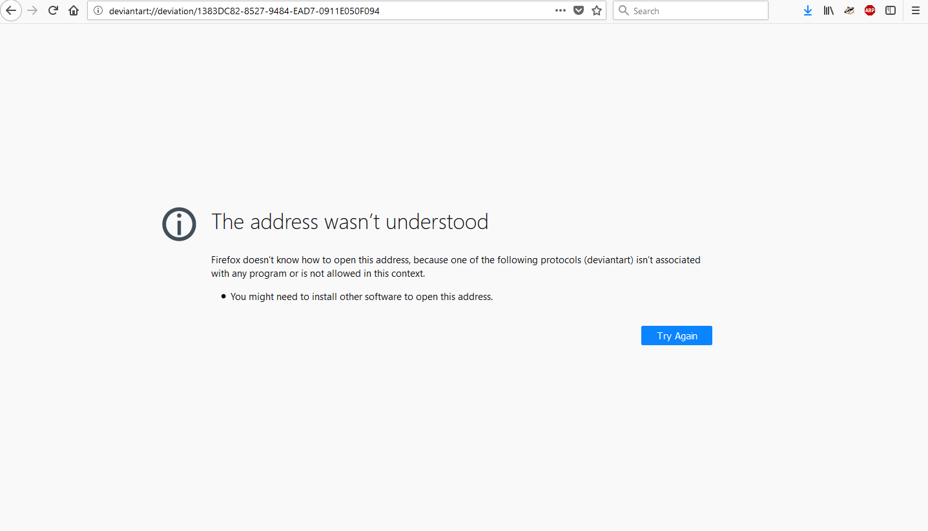The width and height of the screenshot is (928, 531).
Task: Click the paragraph starting "Firefox doesn't know how"
Action: pos(456,266)
